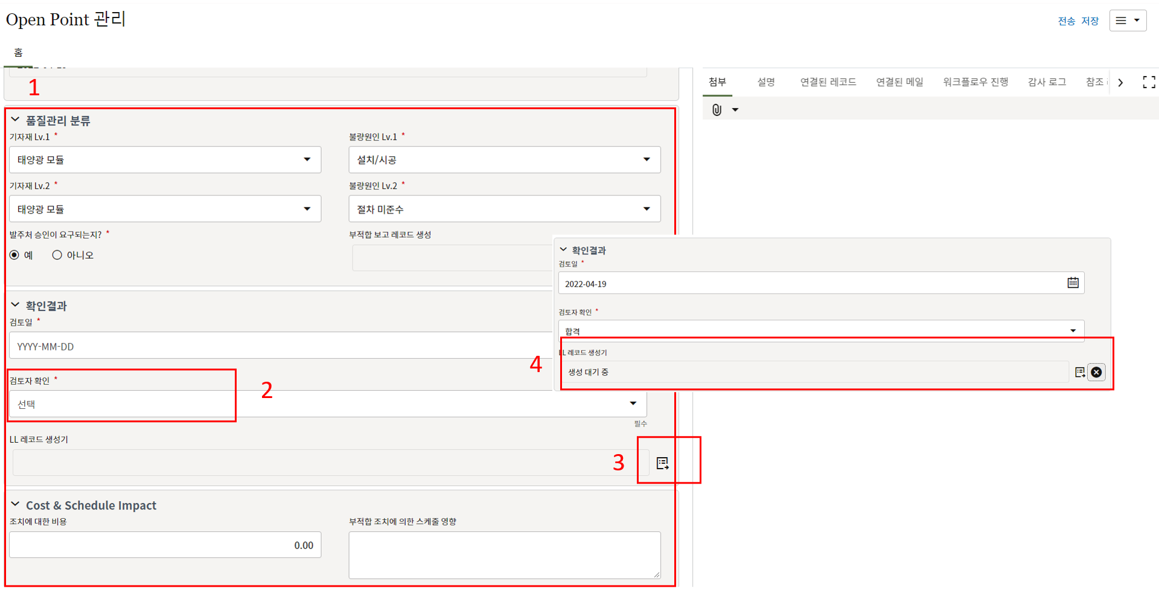The width and height of the screenshot is (1159, 591).
Task: Click the LL 레코드 생성기 create-record icon
Action: click(x=662, y=463)
